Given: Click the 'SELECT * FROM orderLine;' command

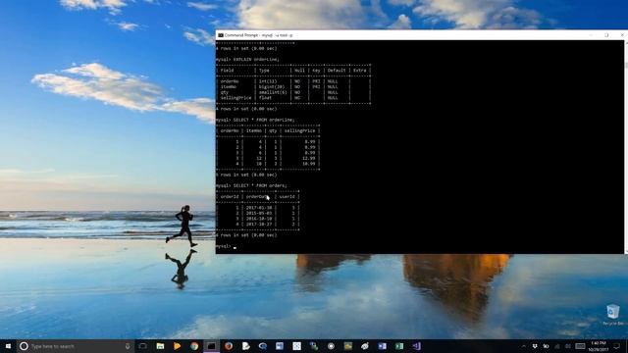Looking at the screenshot, I should [x=264, y=120].
